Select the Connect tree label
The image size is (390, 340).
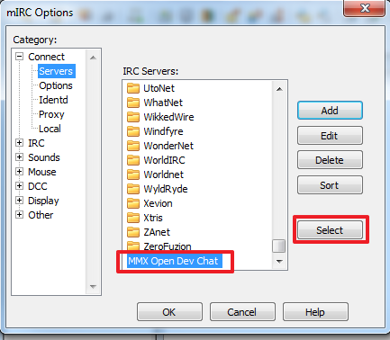click(x=46, y=57)
